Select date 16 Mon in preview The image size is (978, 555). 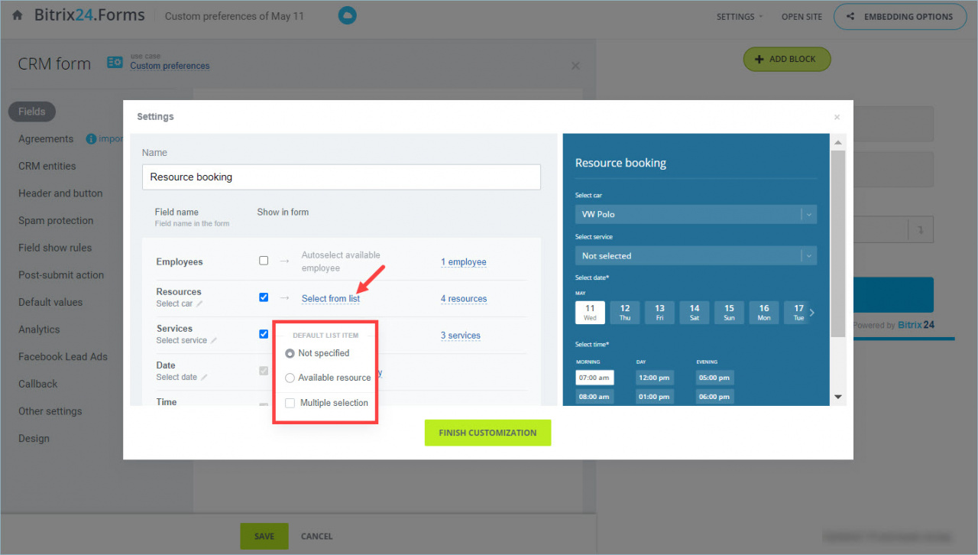click(764, 313)
